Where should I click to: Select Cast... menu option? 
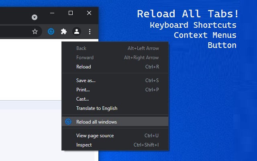click(x=83, y=99)
